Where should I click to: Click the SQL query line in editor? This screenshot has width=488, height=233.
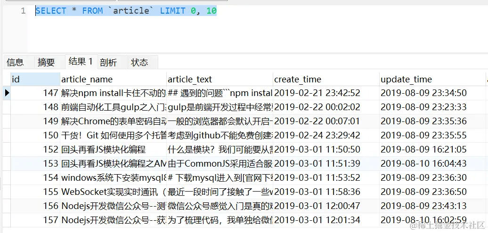tap(126, 11)
